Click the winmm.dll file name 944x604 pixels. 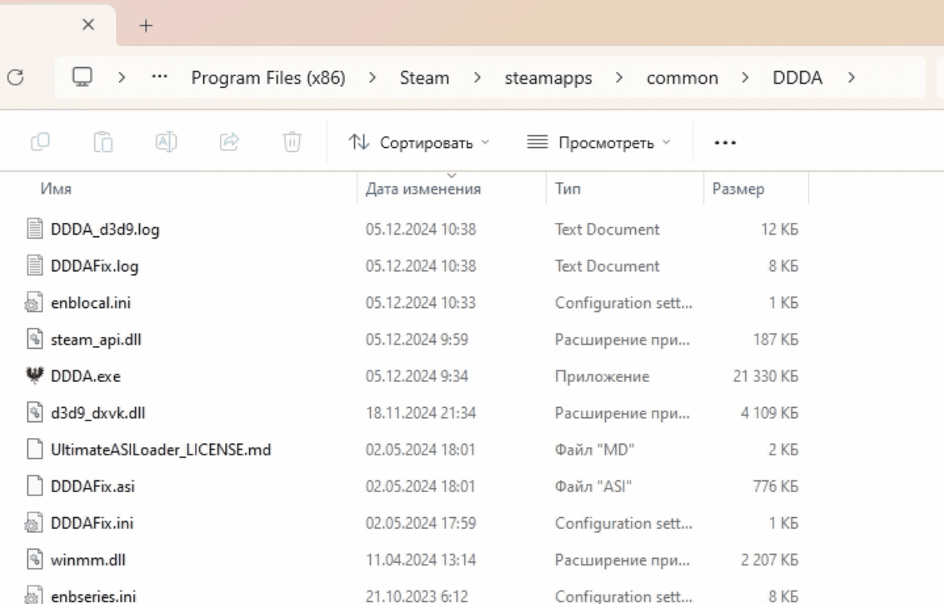pyautogui.click(x=88, y=560)
